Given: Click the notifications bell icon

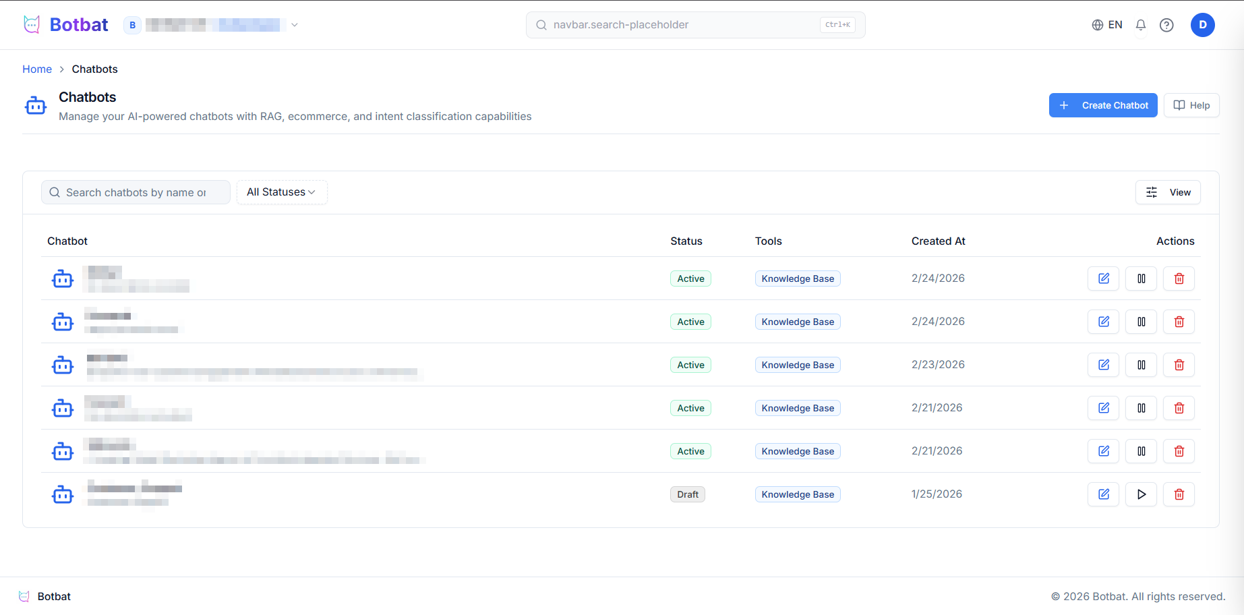Looking at the screenshot, I should point(1141,25).
